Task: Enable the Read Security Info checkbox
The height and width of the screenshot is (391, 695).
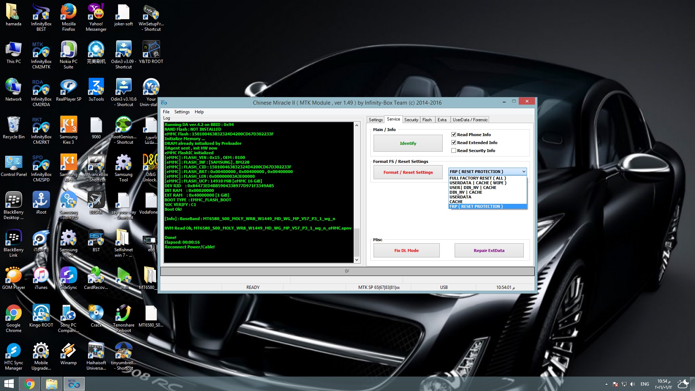Action: pyautogui.click(x=454, y=151)
